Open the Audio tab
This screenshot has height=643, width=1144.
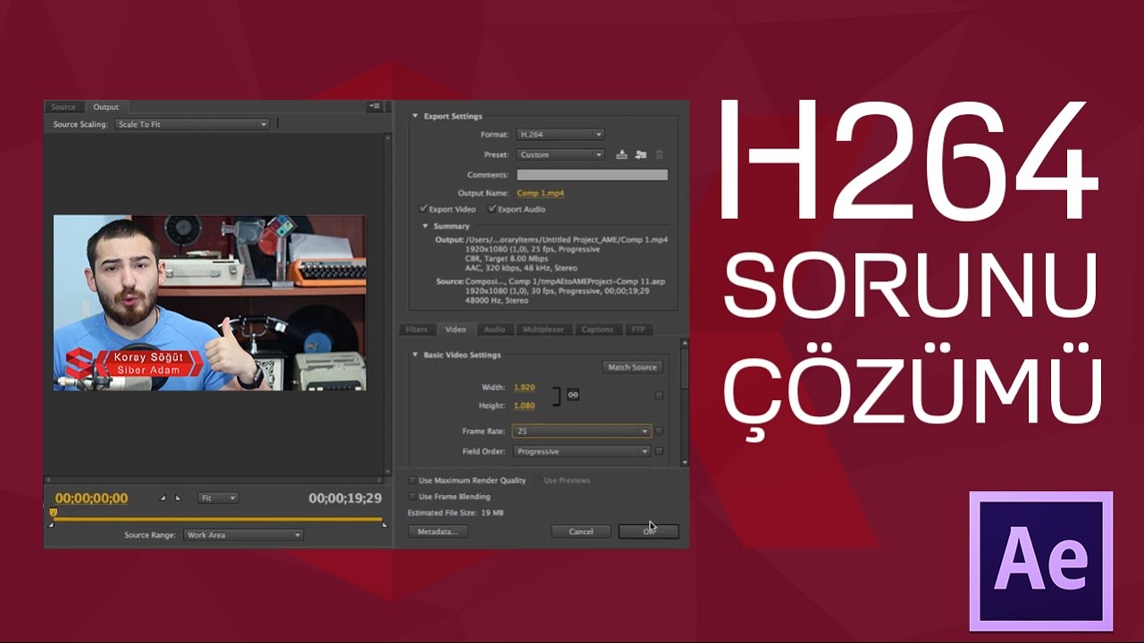[494, 330]
